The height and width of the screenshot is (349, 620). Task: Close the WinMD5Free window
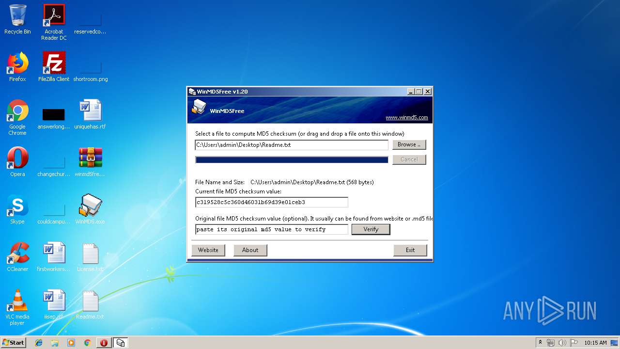point(428,91)
